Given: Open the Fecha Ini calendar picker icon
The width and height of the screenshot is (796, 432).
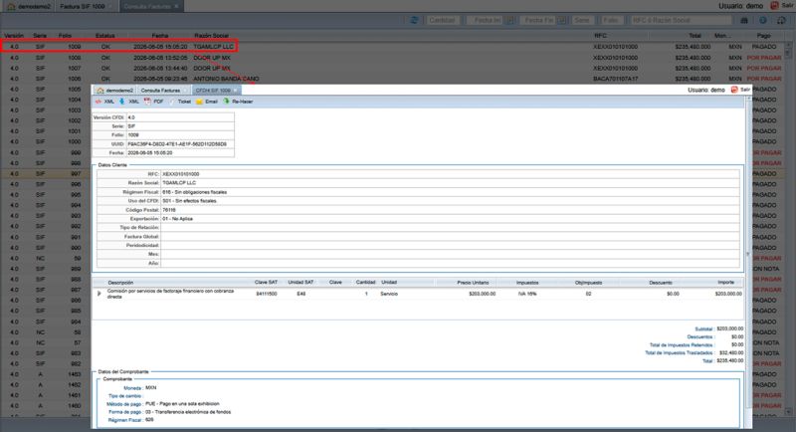Looking at the screenshot, I should [510, 20].
